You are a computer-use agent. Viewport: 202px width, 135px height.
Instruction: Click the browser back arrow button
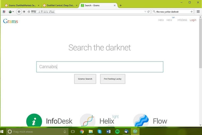tap(19, 12)
